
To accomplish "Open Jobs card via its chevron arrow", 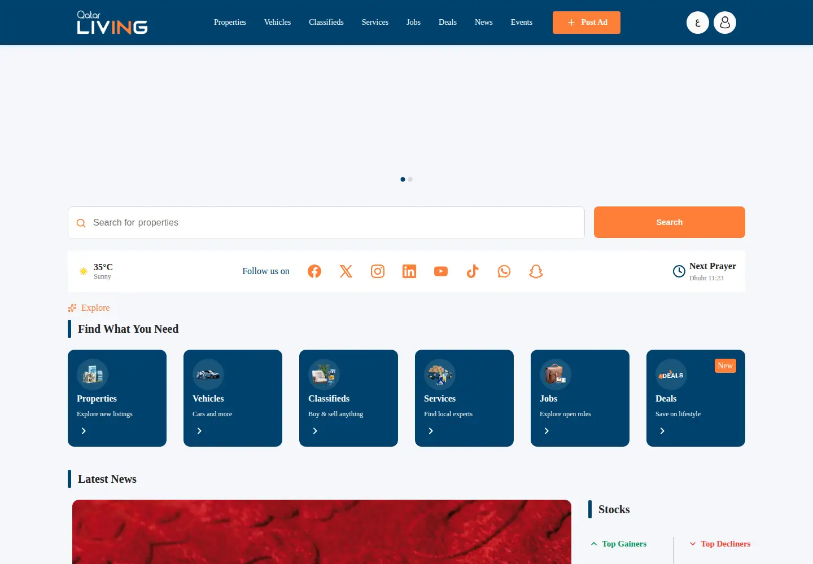I will [547, 431].
